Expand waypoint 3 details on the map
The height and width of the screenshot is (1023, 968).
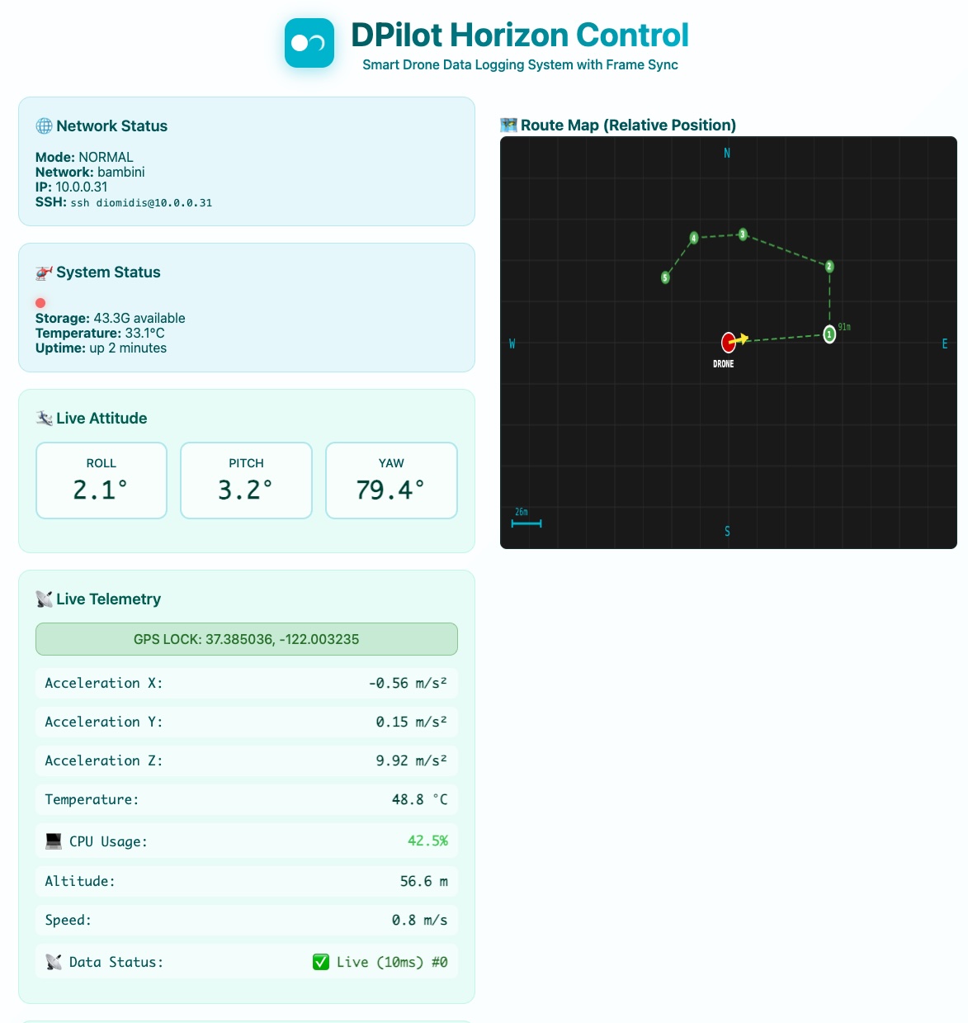pos(743,235)
